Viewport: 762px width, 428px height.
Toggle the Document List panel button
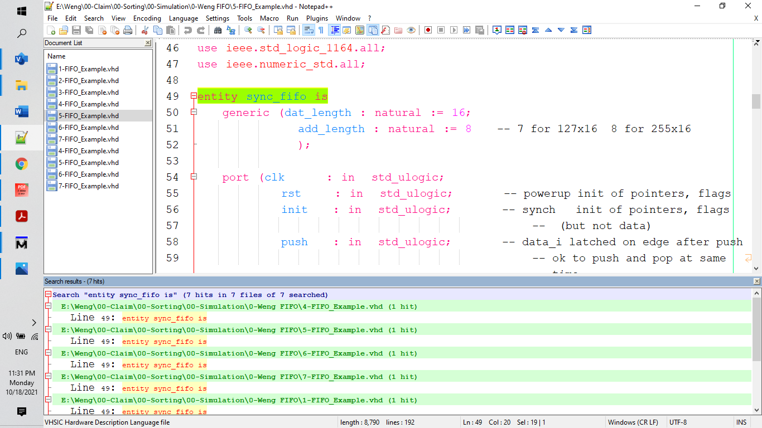click(373, 30)
